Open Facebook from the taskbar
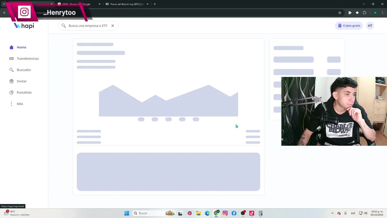 tap(234, 213)
